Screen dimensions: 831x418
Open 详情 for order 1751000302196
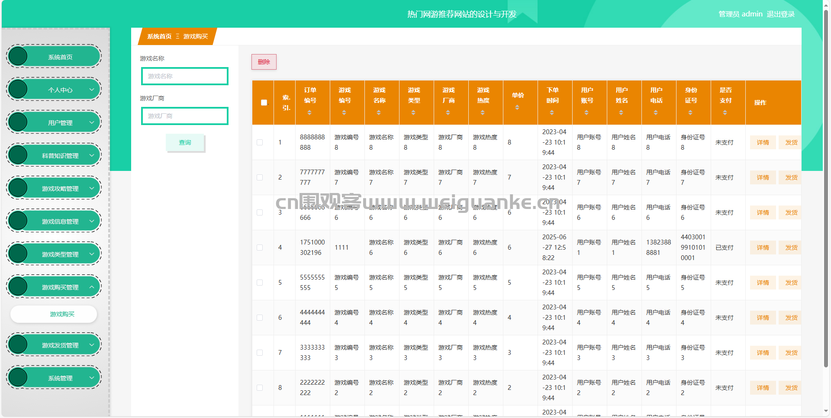pos(763,248)
